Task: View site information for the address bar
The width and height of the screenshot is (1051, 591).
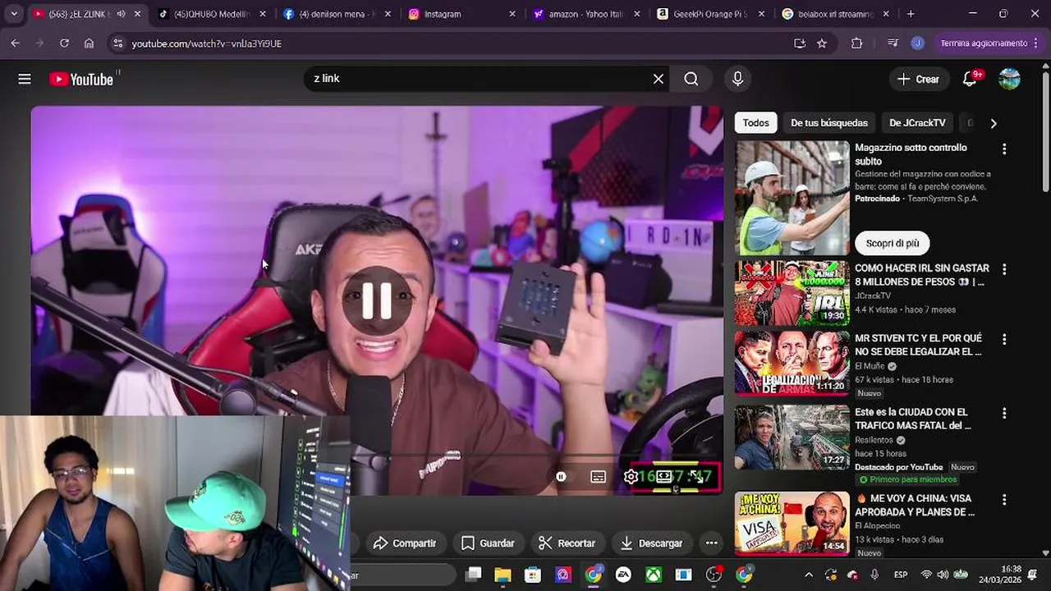Action: pyautogui.click(x=117, y=43)
